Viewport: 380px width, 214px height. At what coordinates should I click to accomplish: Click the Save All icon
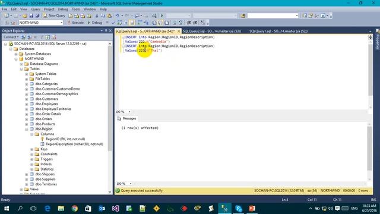(x=37, y=15)
